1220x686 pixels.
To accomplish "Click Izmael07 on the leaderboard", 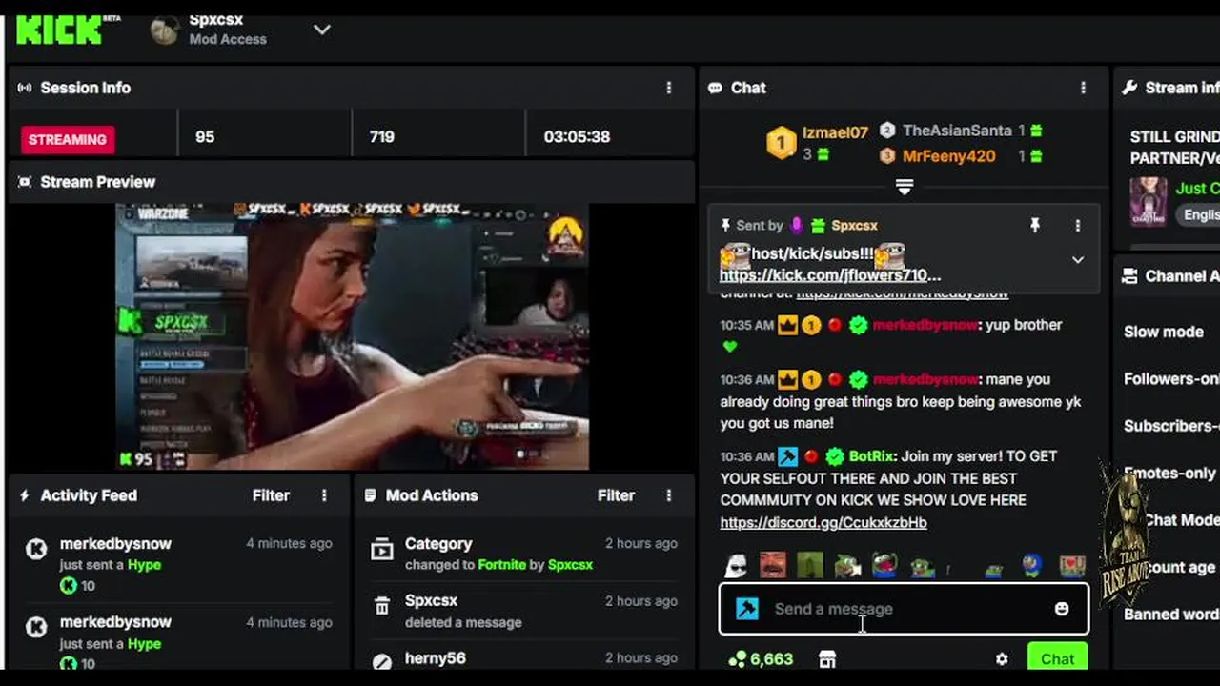I will 835,132.
